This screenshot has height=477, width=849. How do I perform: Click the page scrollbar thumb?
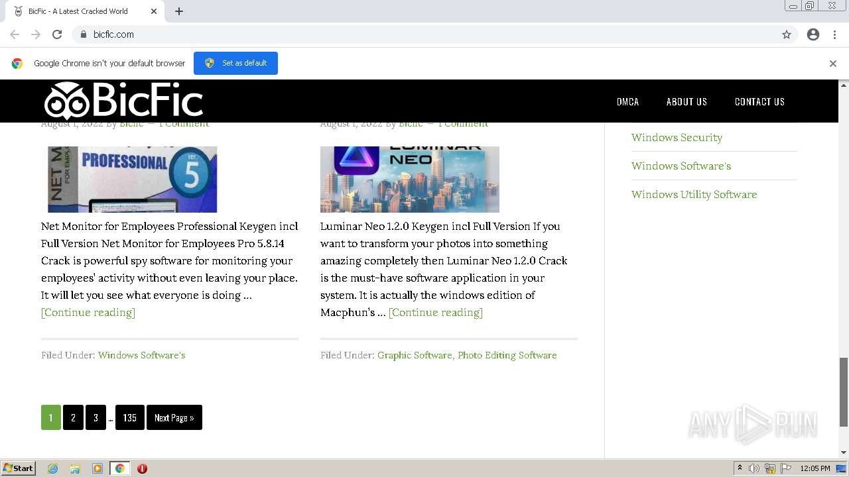844,392
